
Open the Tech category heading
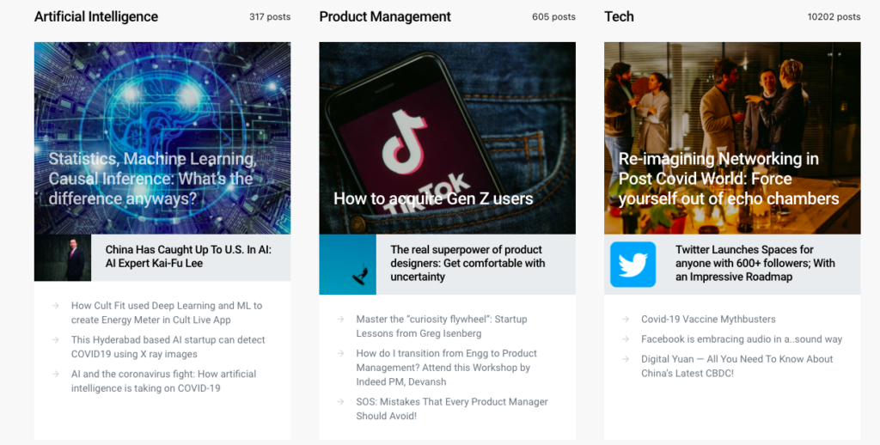(619, 17)
